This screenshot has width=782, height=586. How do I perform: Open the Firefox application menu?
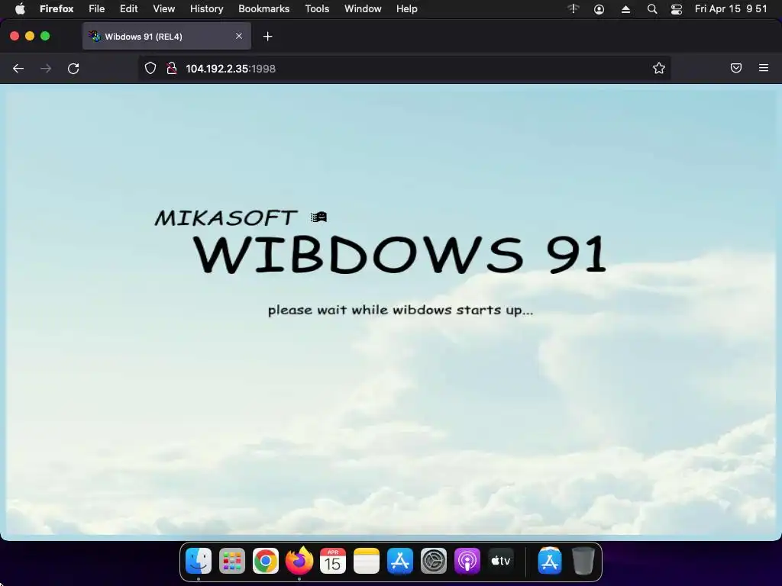point(764,68)
